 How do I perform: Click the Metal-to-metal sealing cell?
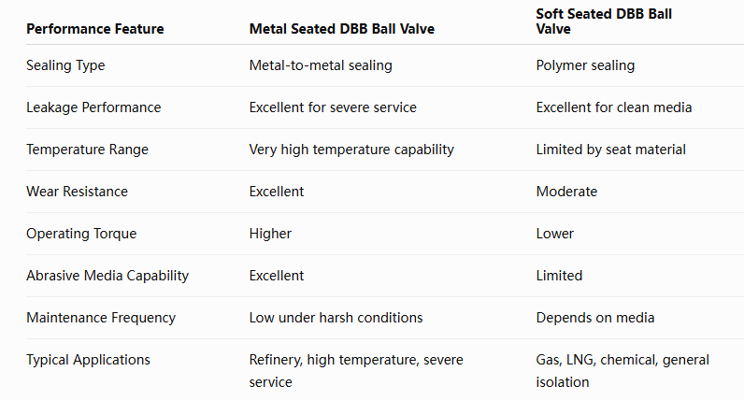click(x=321, y=65)
